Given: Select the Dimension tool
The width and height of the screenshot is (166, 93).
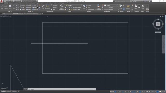Looking at the screenshot, I should (x=48, y=6).
